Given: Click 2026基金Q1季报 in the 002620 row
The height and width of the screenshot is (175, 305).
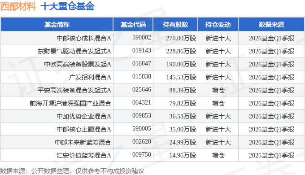Looking at the screenshot, I should [x=271, y=142].
